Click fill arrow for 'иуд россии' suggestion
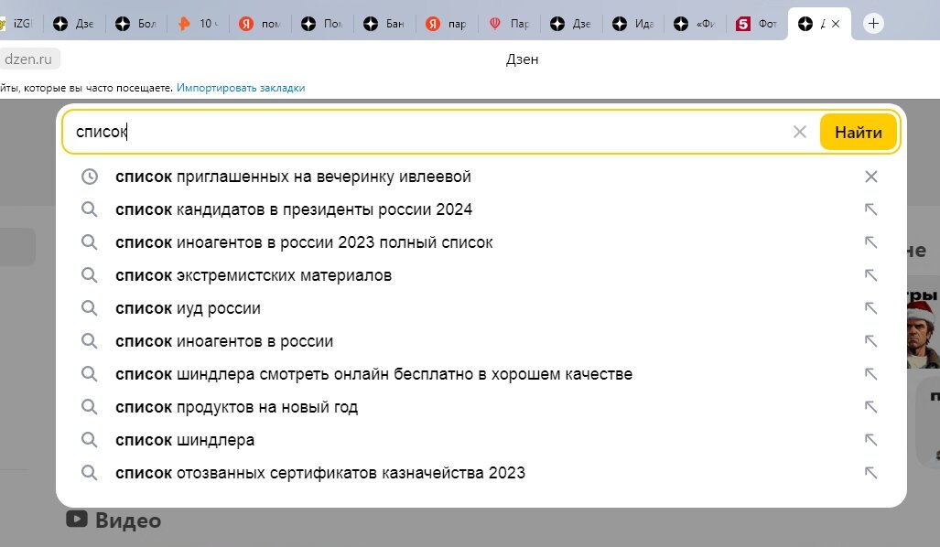The width and height of the screenshot is (940, 547). pos(870,308)
